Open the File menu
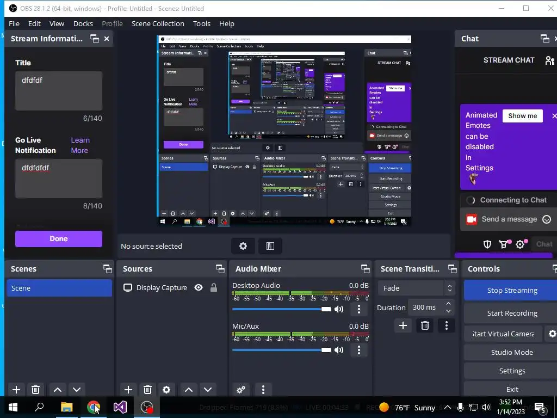This screenshot has height=418, width=557. [x=14, y=23]
